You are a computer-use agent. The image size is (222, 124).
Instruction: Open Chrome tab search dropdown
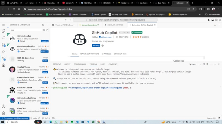[3, 3]
